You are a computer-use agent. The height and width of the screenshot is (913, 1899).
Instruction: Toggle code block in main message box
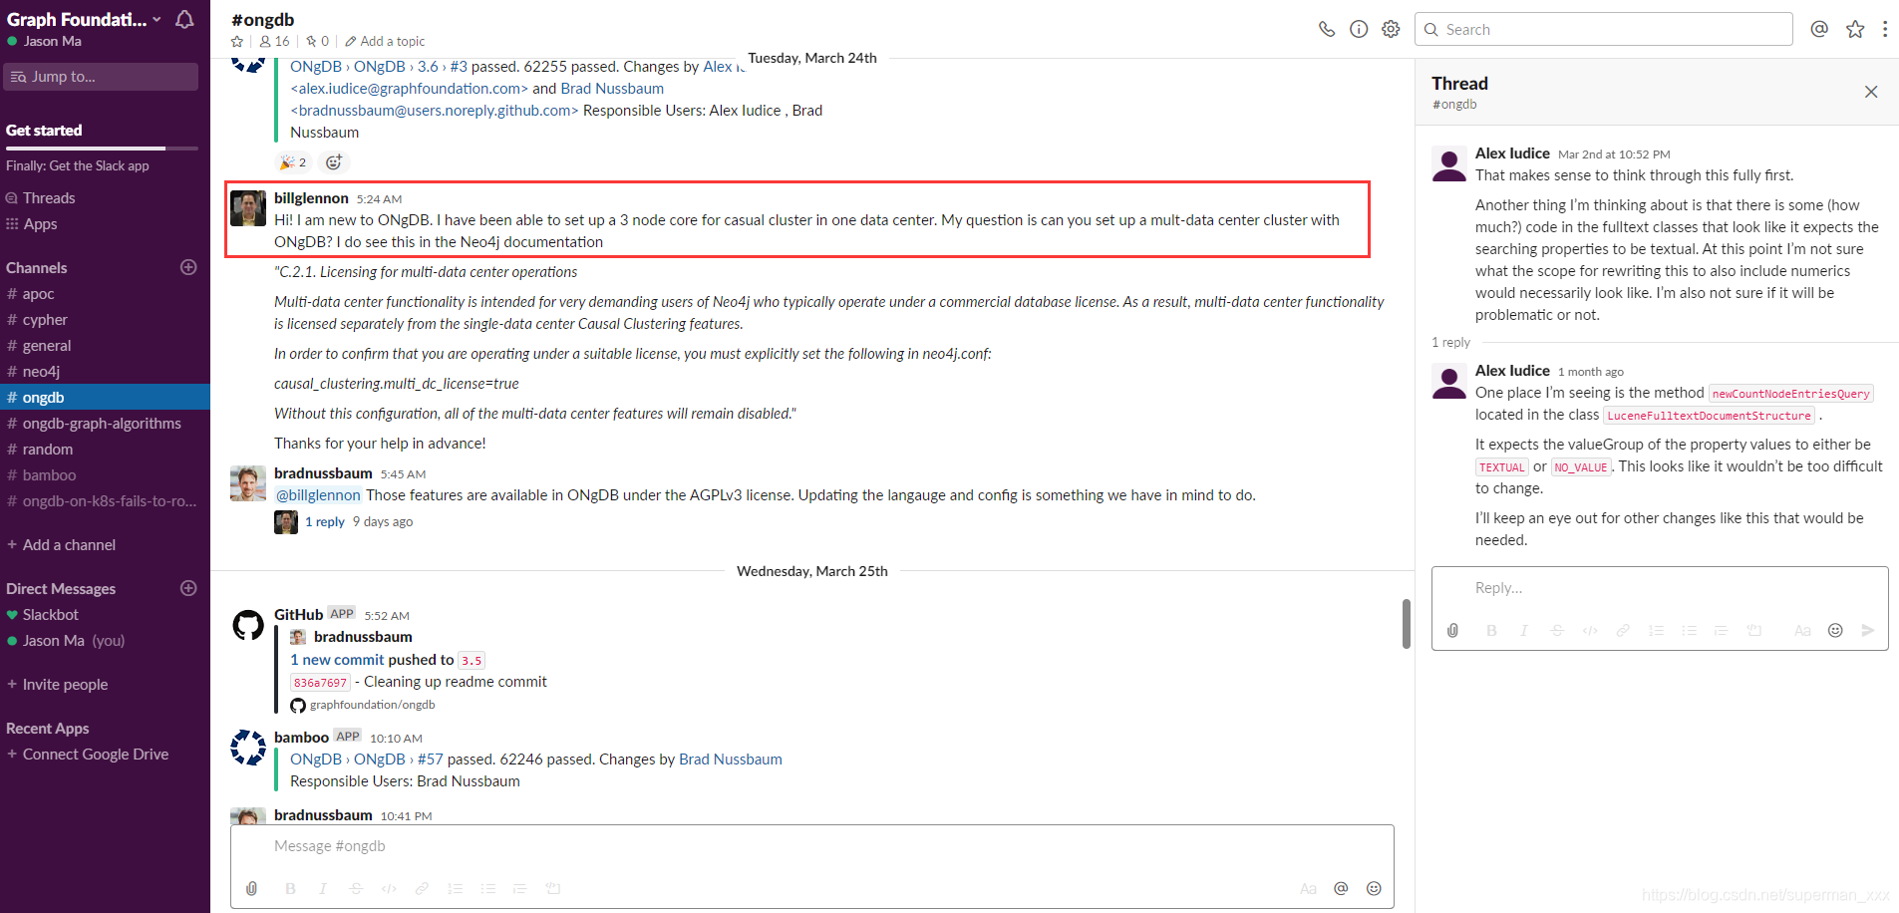click(553, 888)
